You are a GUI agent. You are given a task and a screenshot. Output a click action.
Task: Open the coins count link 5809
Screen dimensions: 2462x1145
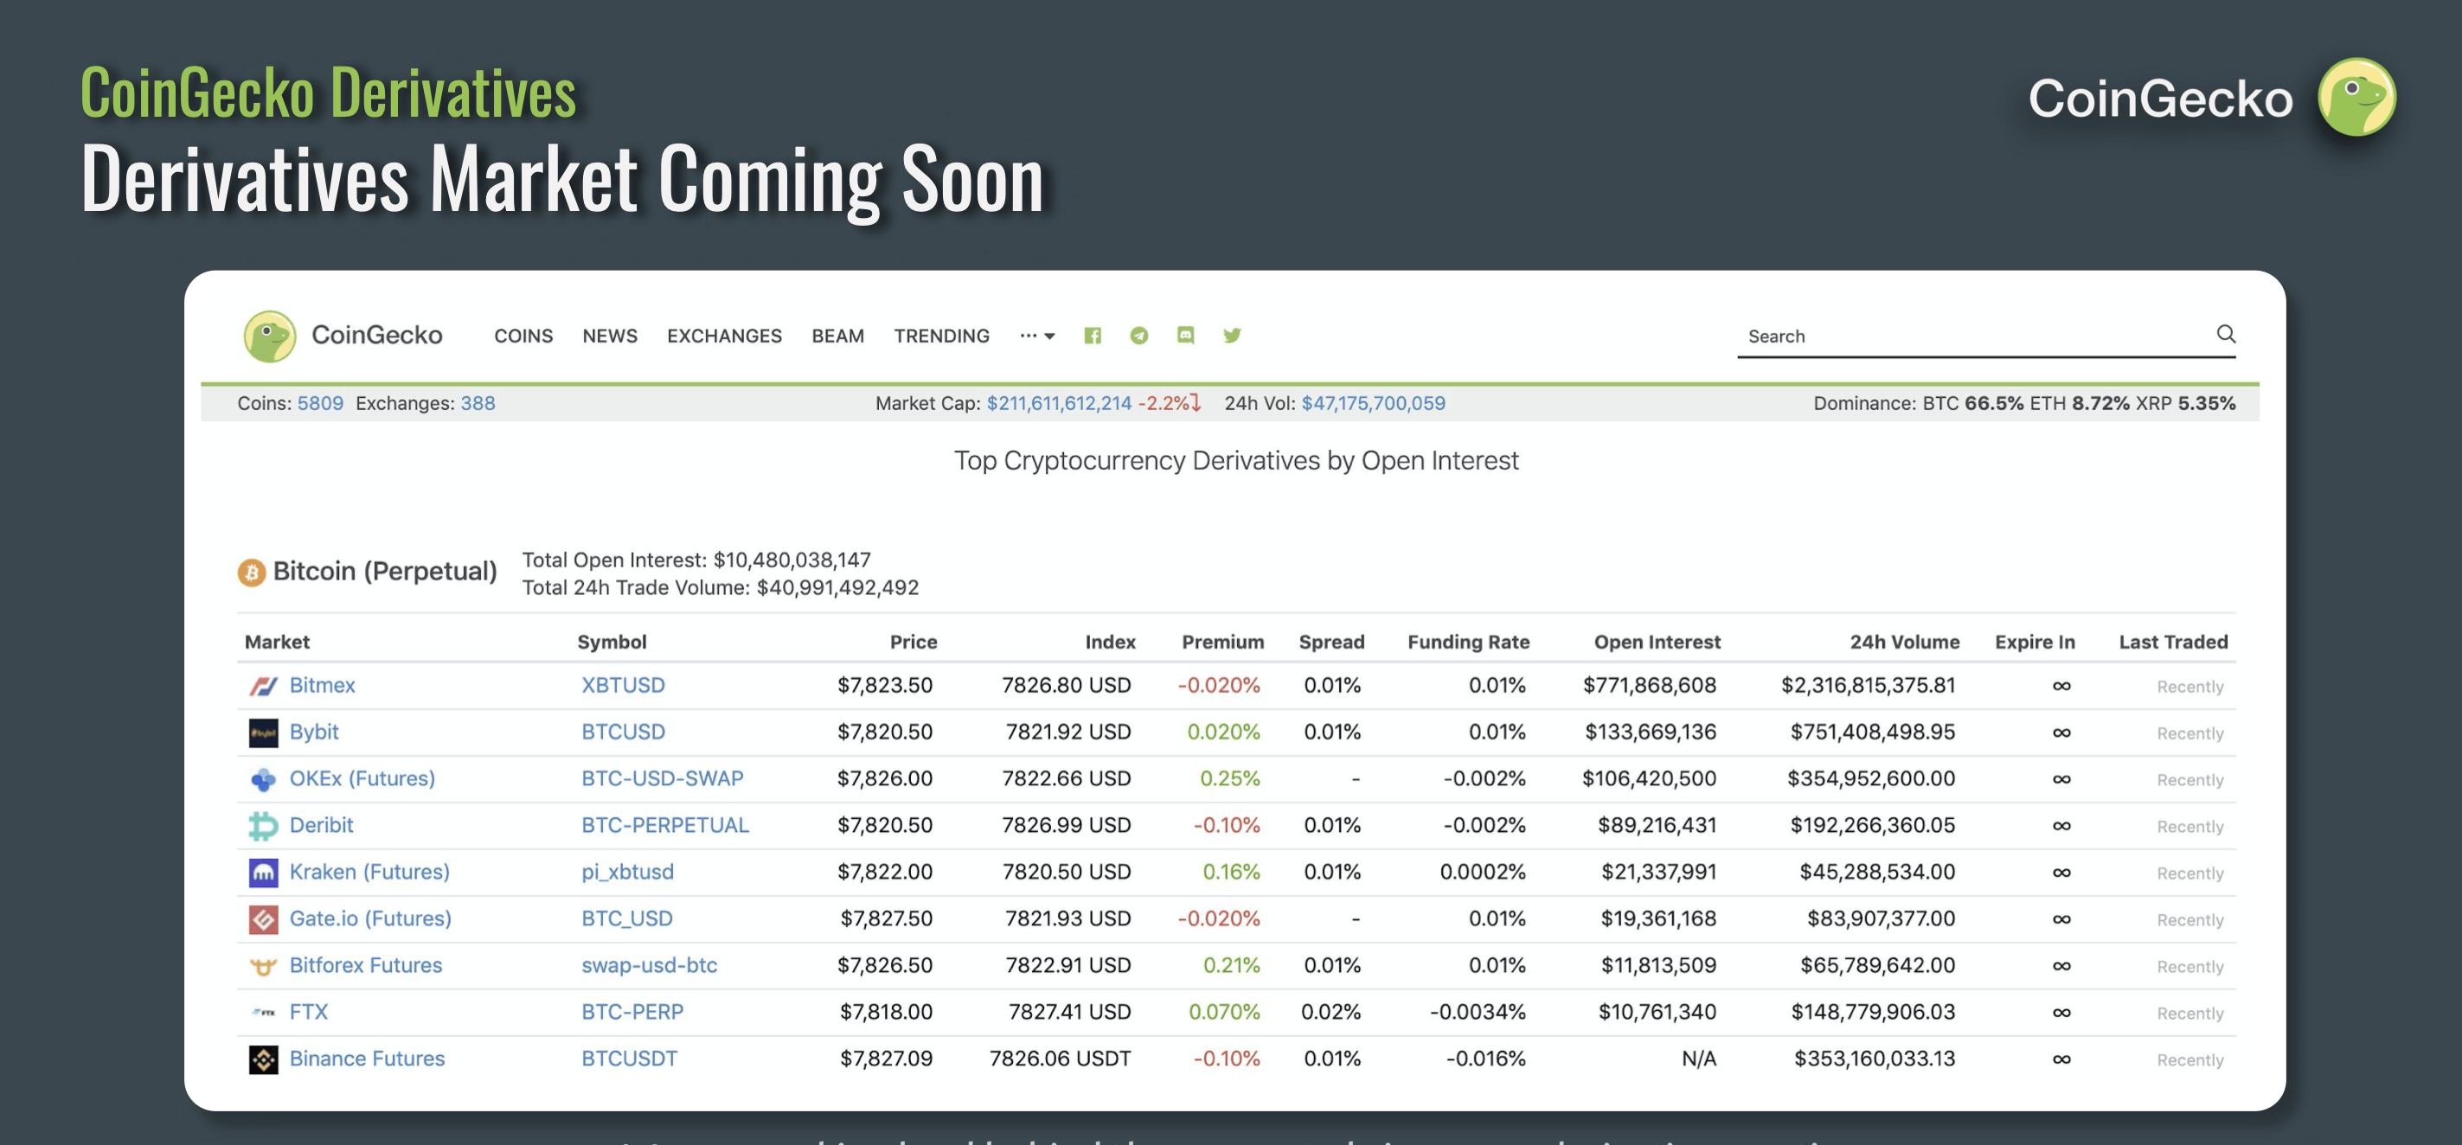point(320,403)
